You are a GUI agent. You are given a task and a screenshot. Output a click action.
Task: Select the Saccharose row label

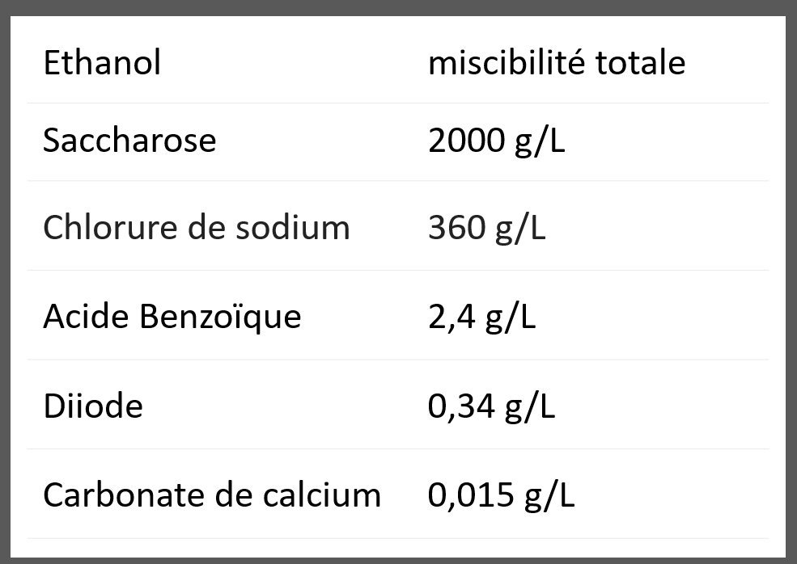[x=129, y=140]
